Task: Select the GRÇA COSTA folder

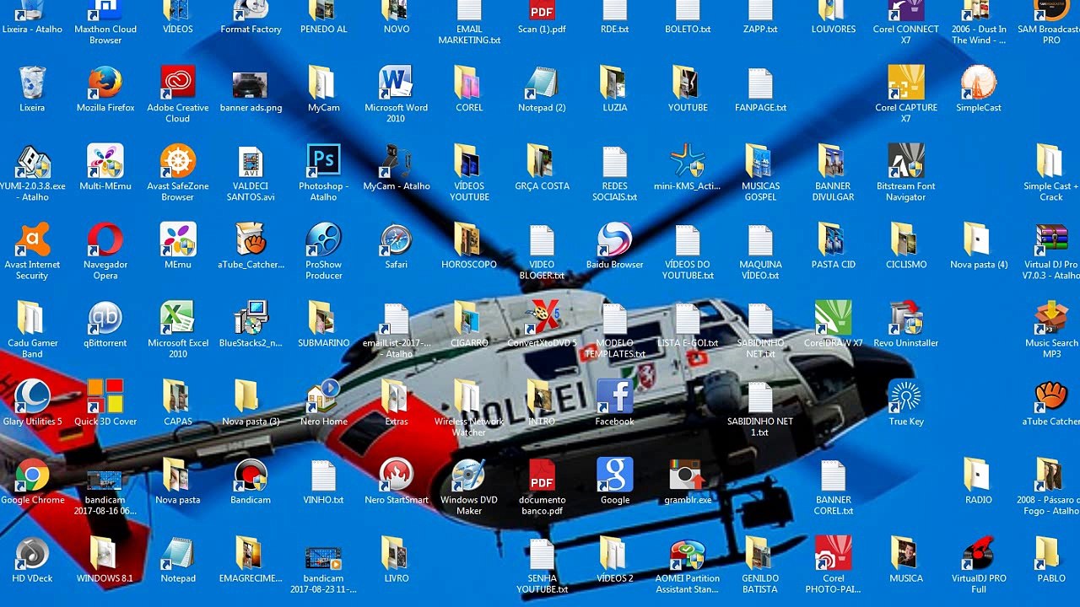Action: (x=542, y=162)
